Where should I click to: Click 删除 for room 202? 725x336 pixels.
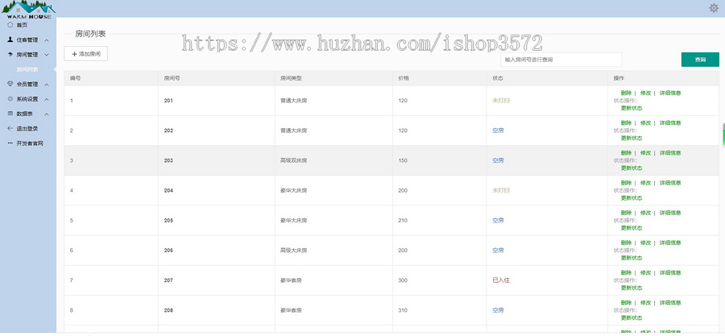point(626,123)
